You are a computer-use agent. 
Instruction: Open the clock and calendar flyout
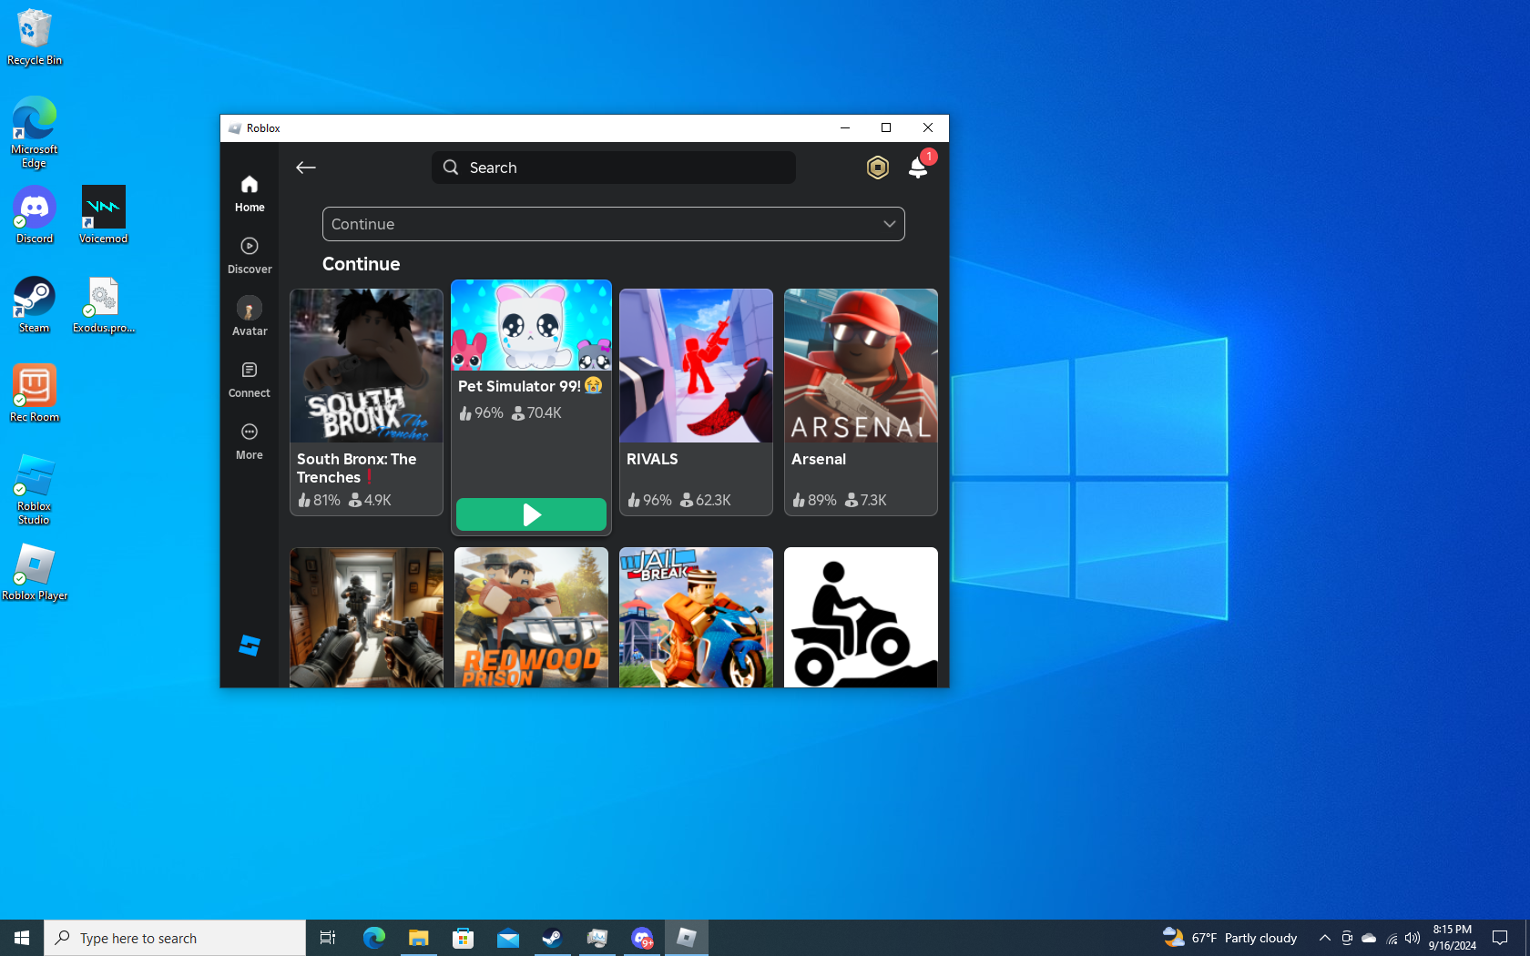pyautogui.click(x=1452, y=938)
